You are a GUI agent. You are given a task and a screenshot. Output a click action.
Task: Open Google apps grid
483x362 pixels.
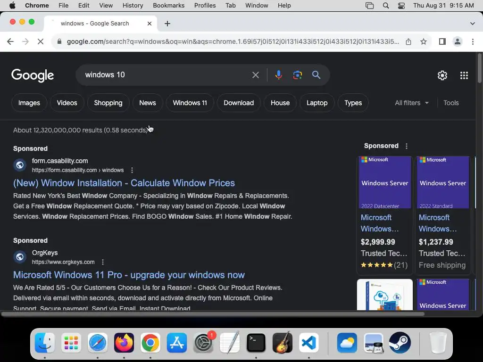[464, 75]
